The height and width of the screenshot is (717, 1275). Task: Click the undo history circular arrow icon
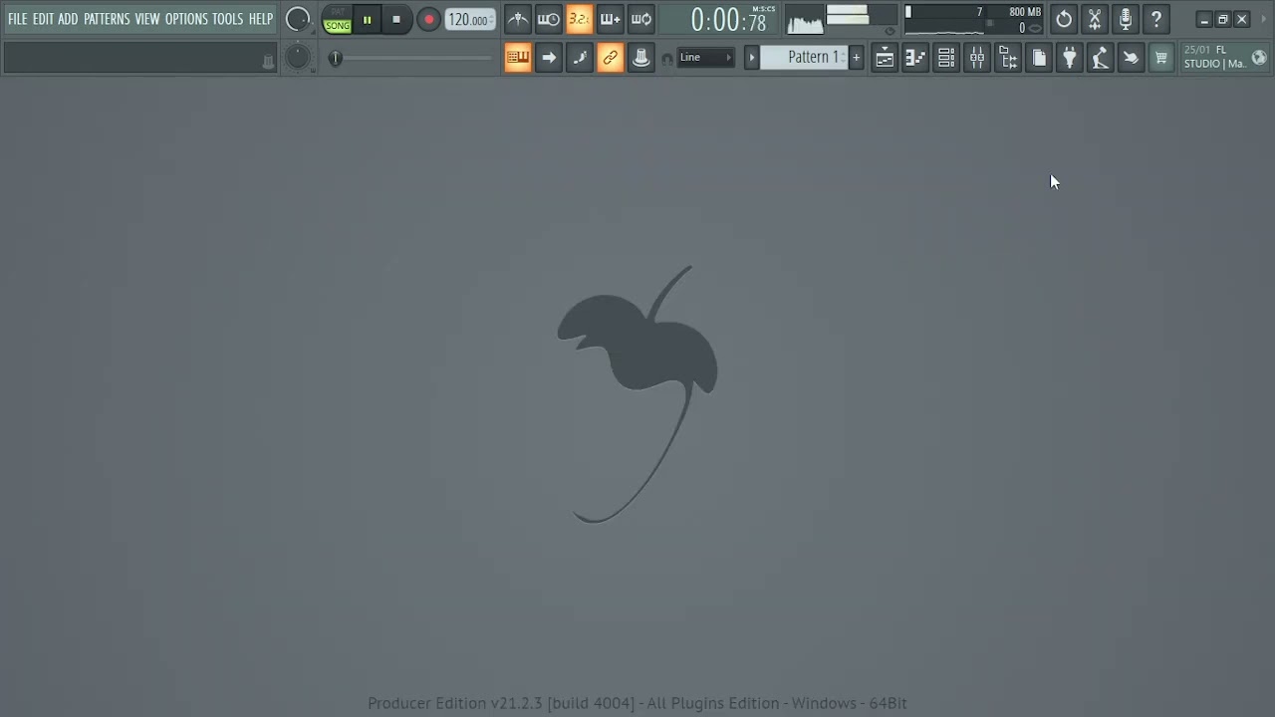pyautogui.click(x=1064, y=19)
